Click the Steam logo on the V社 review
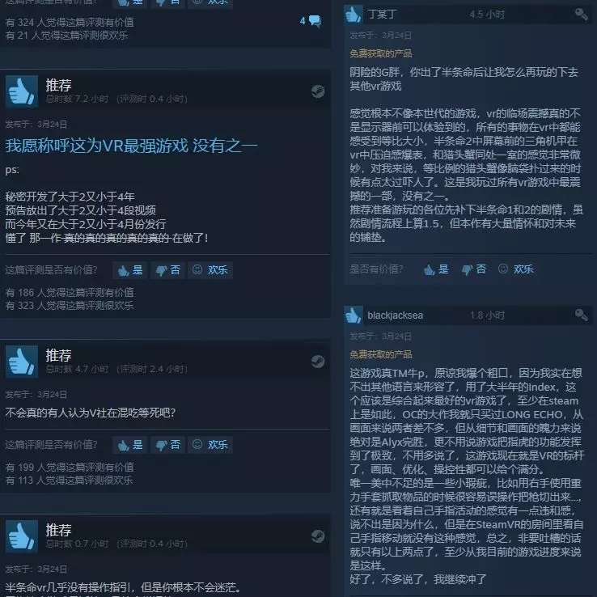 coord(318,362)
